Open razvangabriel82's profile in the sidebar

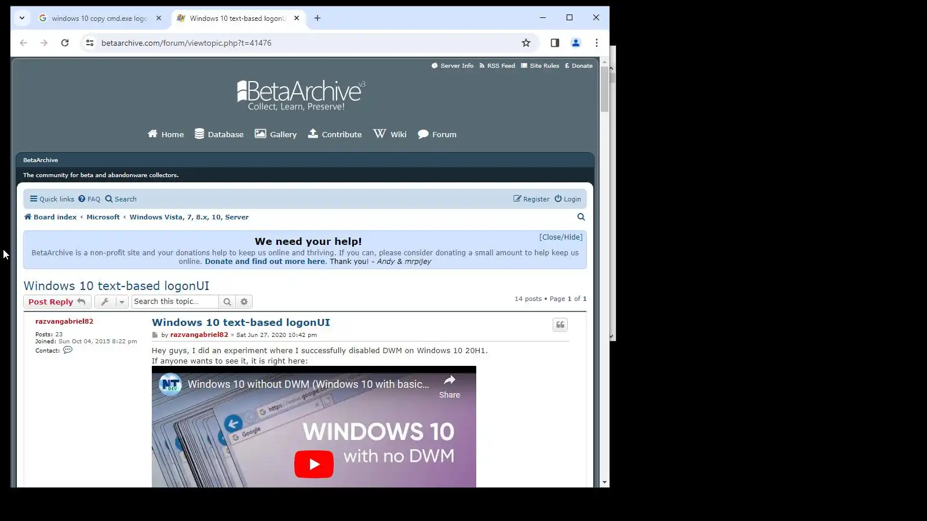point(64,321)
